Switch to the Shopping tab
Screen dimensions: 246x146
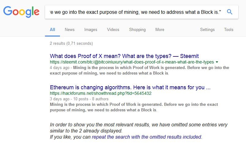click(x=137, y=29)
